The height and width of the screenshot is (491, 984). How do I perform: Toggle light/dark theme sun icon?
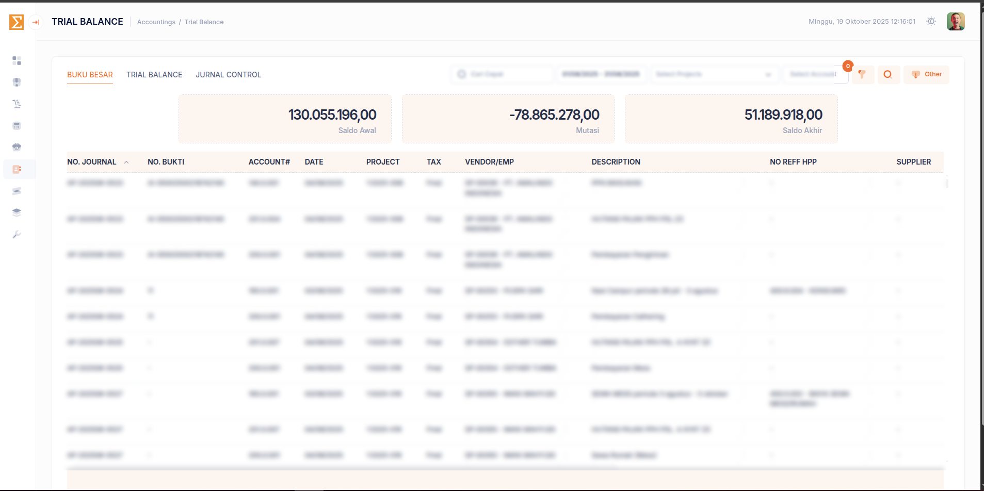click(x=931, y=22)
